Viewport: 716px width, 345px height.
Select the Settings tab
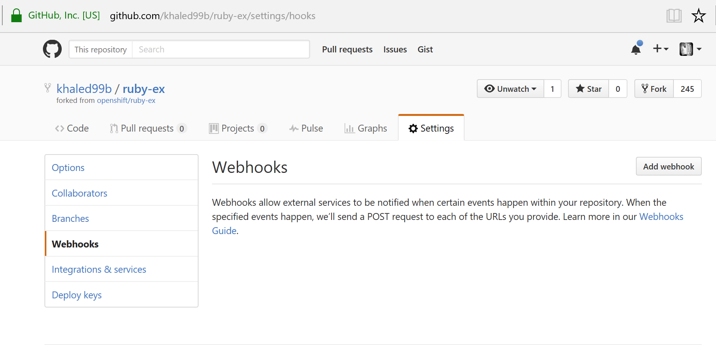click(431, 128)
